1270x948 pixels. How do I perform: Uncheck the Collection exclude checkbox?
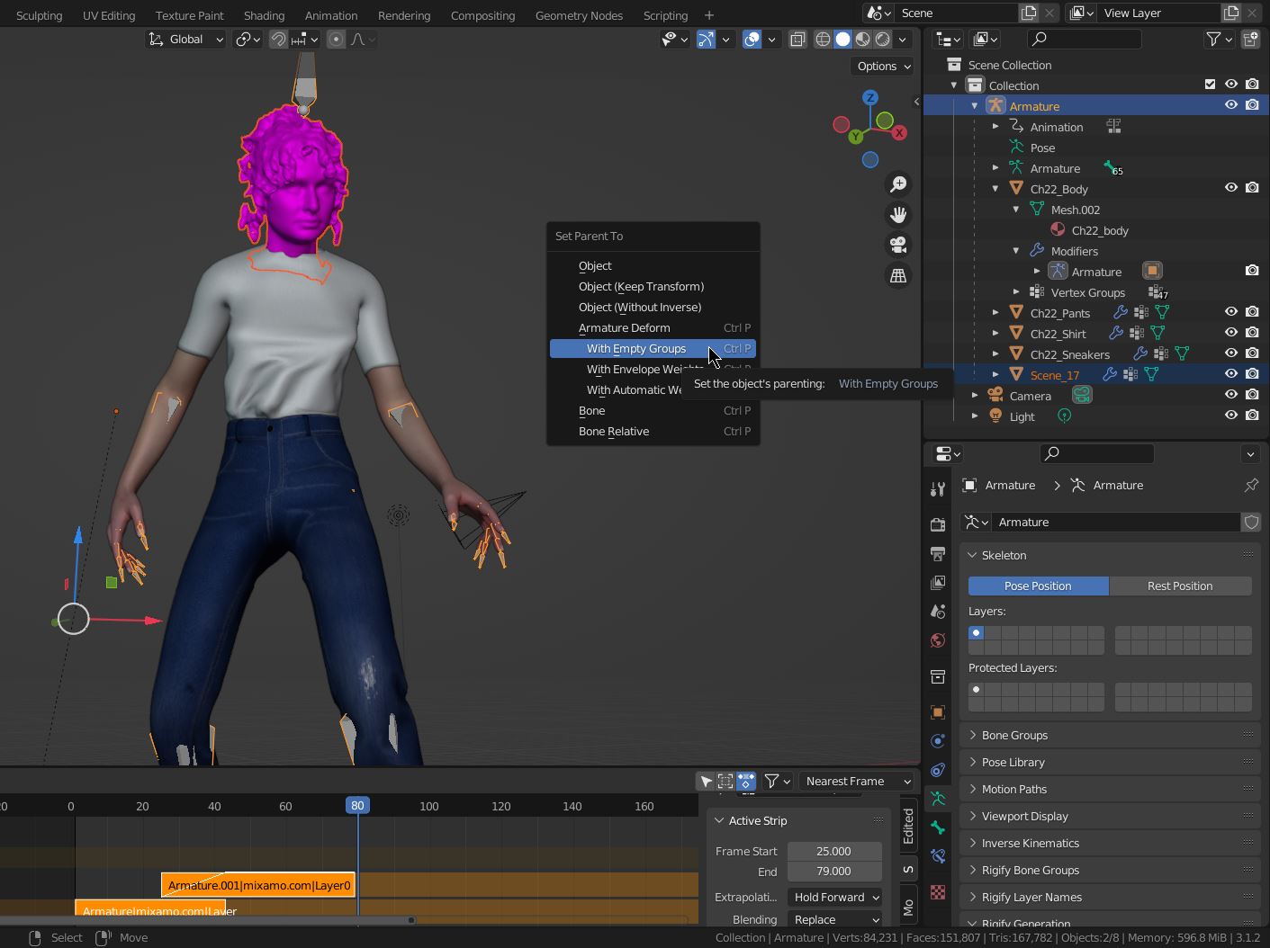click(x=1211, y=85)
